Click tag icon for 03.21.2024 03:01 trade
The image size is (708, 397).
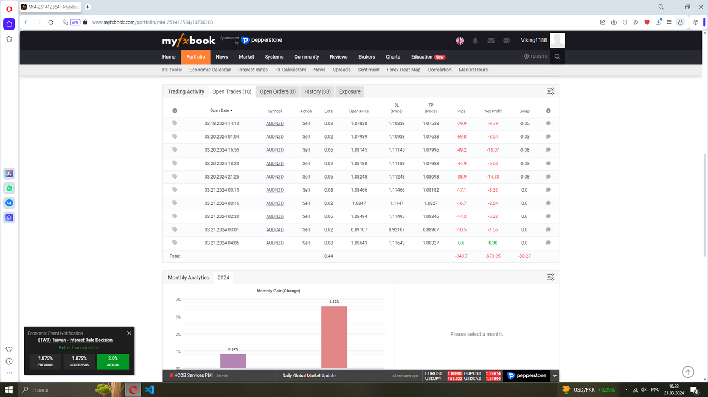click(x=175, y=229)
